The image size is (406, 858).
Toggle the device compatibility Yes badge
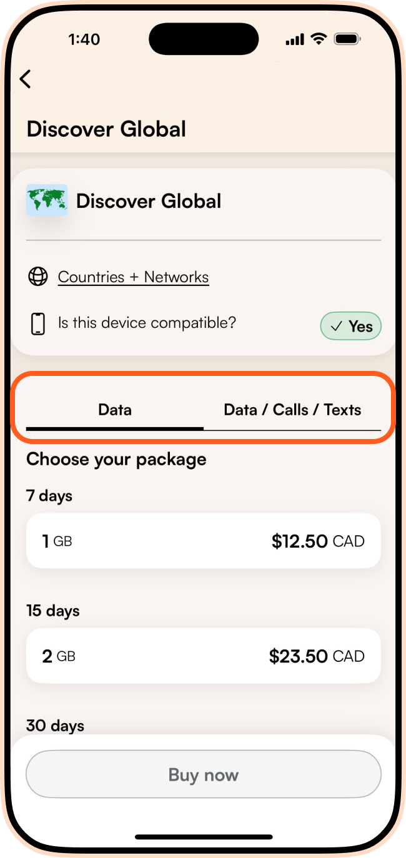click(x=350, y=326)
